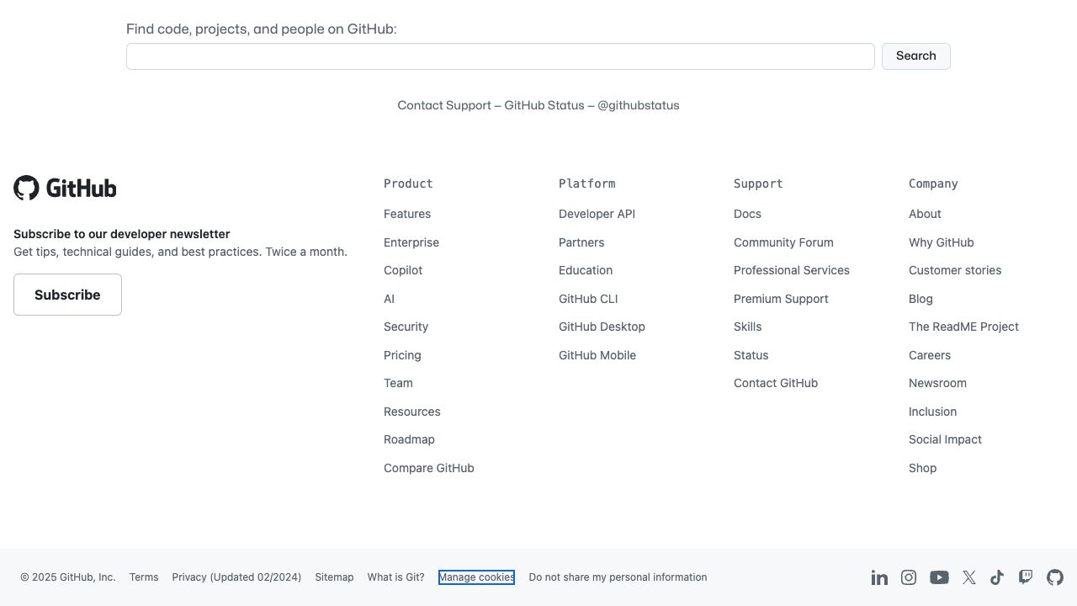Image resolution: width=1077 pixels, height=606 pixels.
Task: Open the YouTube icon link
Action: tap(939, 577)
